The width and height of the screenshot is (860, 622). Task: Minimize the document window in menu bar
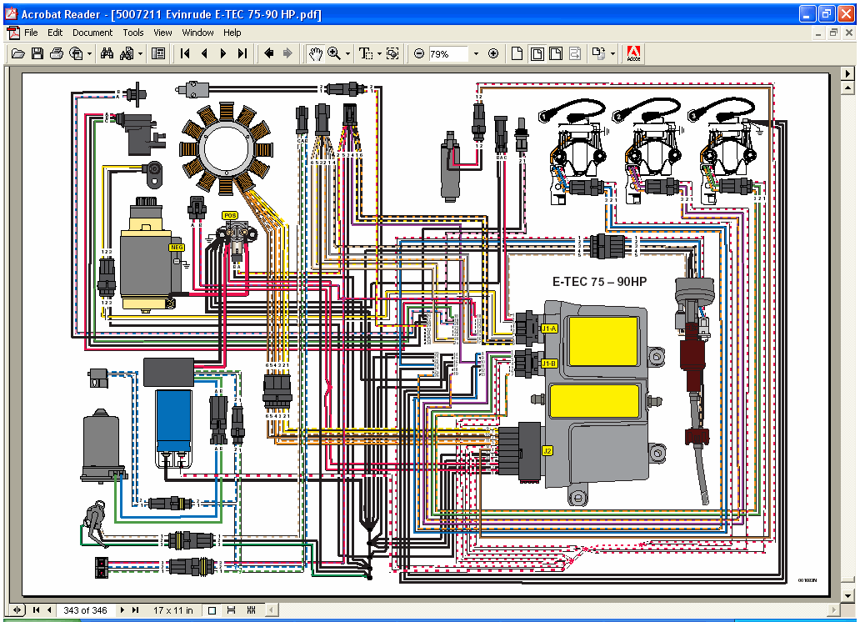click(x=818, y=33)
